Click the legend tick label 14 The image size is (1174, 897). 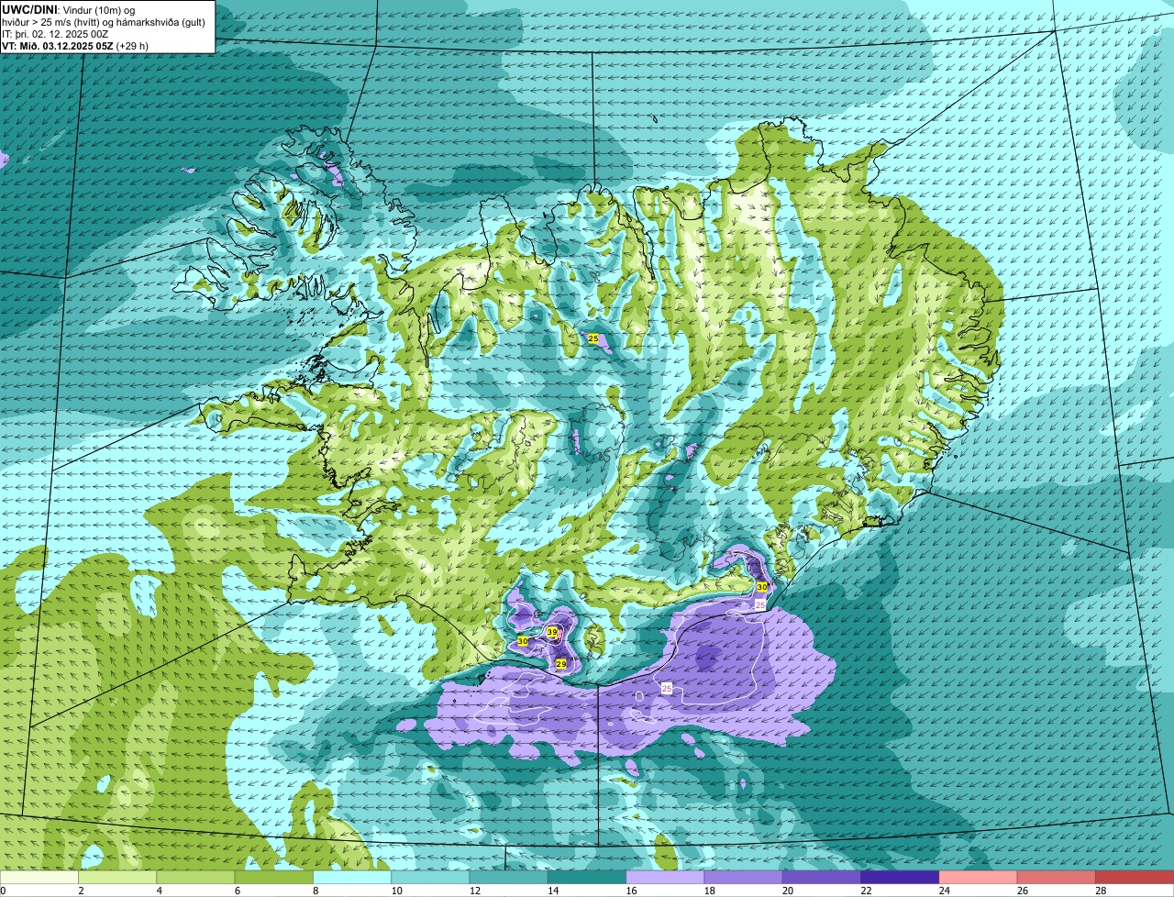(552, 891)
